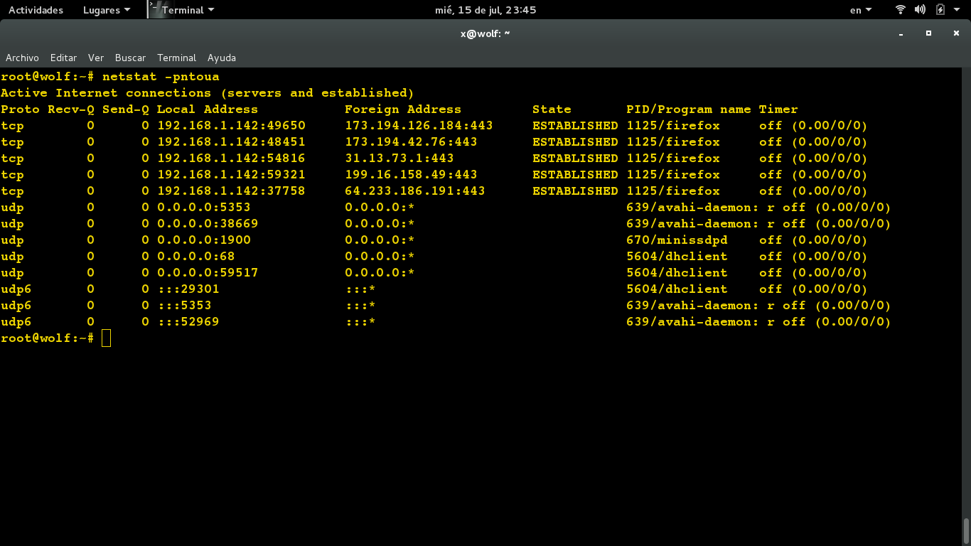Screen dimensions: 971x546
Task: Open the Terminal menu in the menu bar
Action: (x=176, y=58)
